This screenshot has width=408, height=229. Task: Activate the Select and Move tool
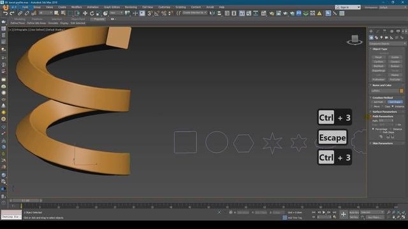point(85,13)
